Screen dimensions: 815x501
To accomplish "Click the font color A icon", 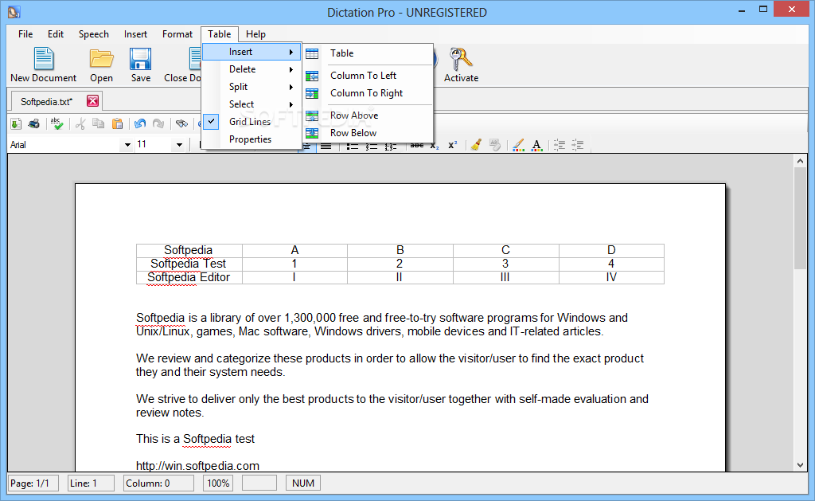I will click(x=537, y=145).
